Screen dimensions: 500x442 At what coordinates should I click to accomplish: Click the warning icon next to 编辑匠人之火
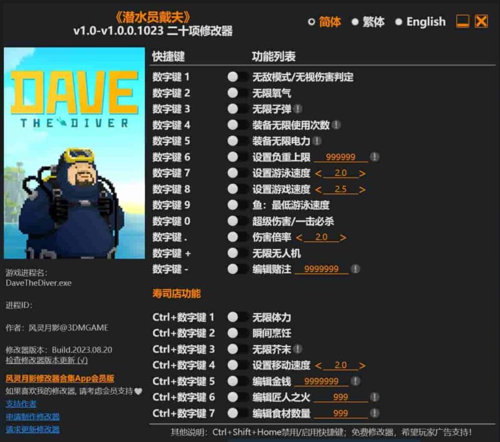(x=373, y=398)
